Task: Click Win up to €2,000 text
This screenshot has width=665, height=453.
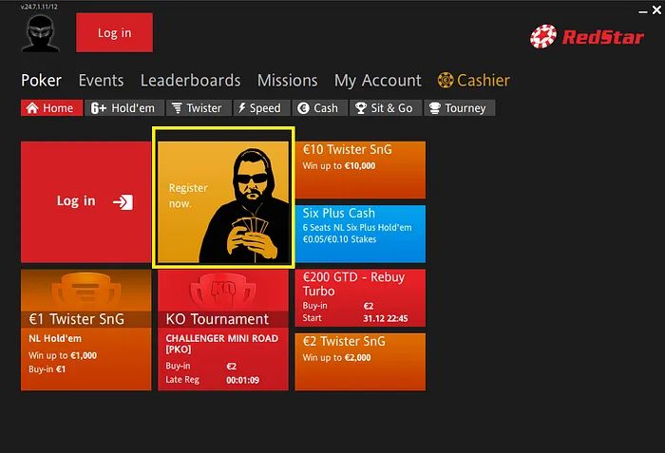Action: point(336,358)
